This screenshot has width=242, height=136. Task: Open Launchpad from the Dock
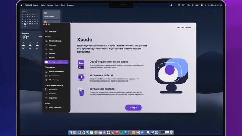click(x=75, y=132)
